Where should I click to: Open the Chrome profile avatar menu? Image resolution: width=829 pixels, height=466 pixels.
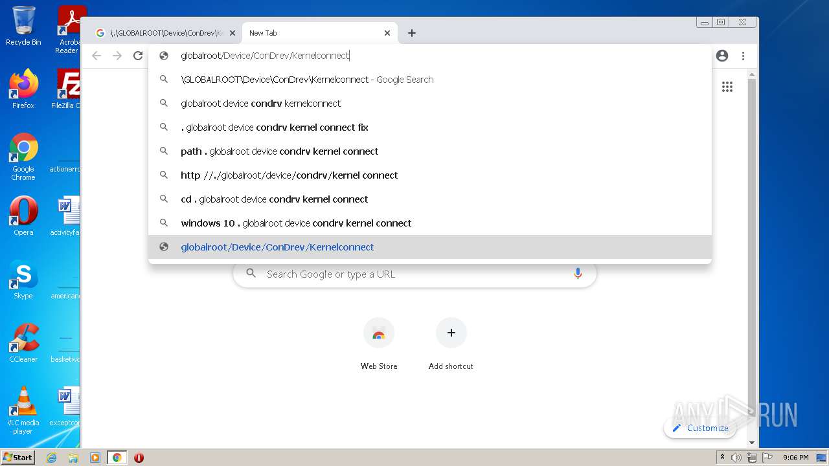pos(722,56)
